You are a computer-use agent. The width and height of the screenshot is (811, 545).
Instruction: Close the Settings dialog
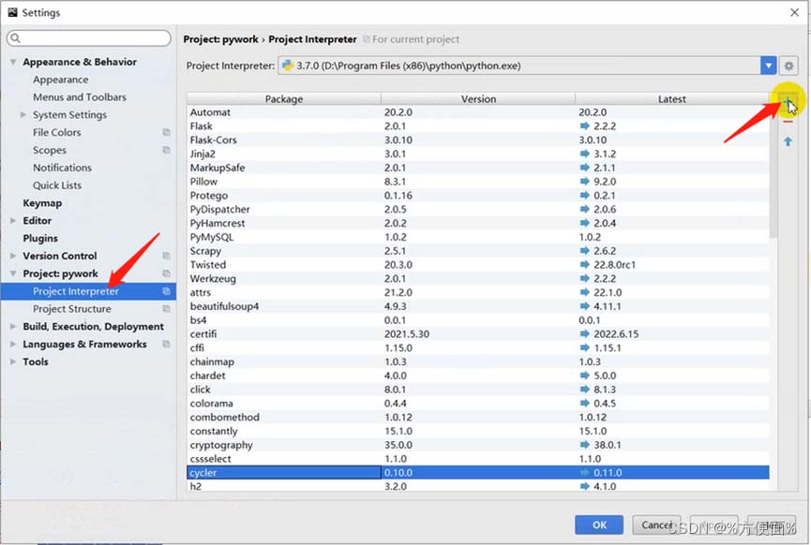[x=794, y=12]
